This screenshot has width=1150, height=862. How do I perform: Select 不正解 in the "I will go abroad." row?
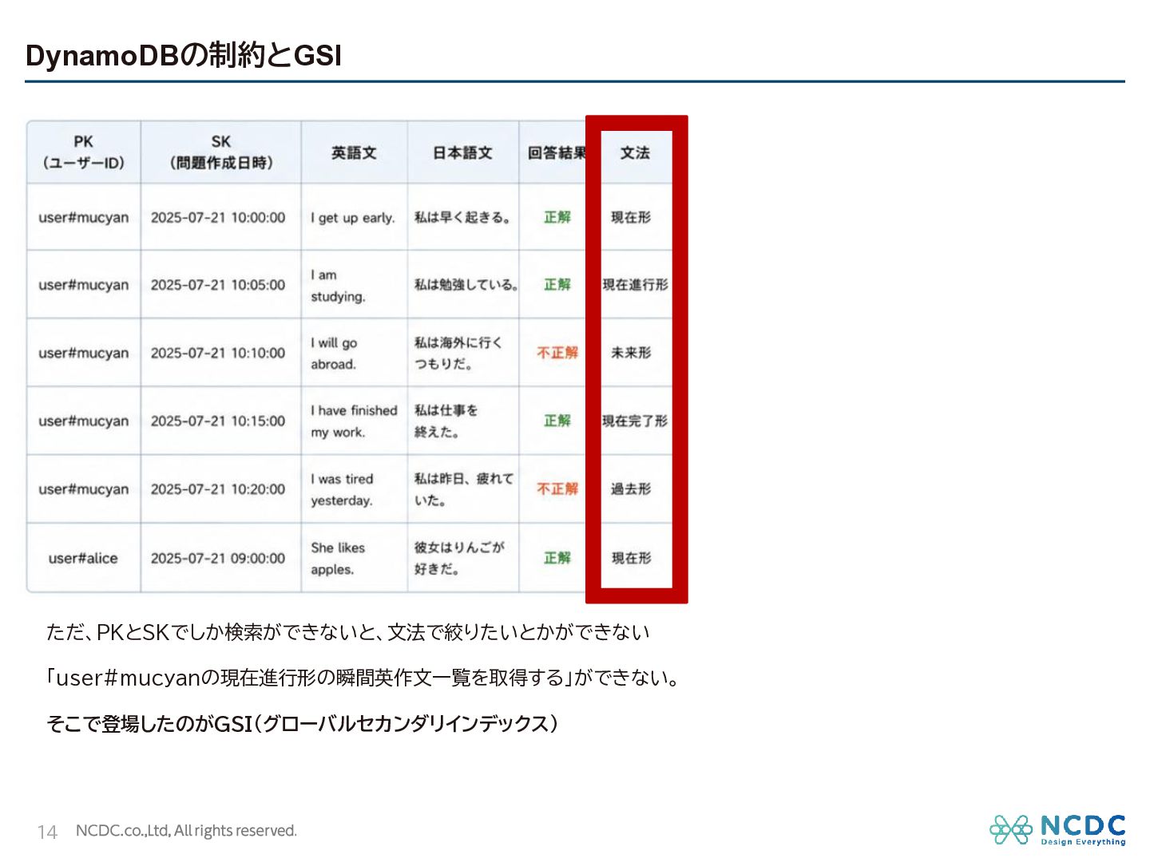(557, 353)
